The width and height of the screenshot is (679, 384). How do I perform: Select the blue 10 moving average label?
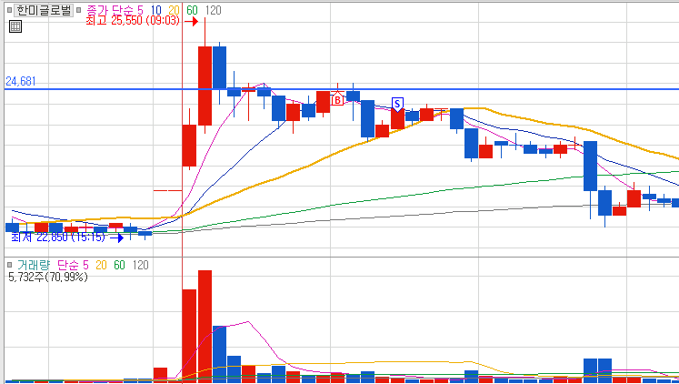(x=155, y=10)
